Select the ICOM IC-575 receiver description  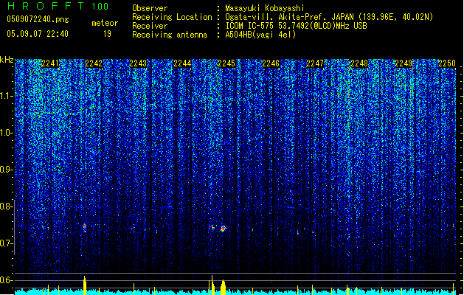pos(296,26)
